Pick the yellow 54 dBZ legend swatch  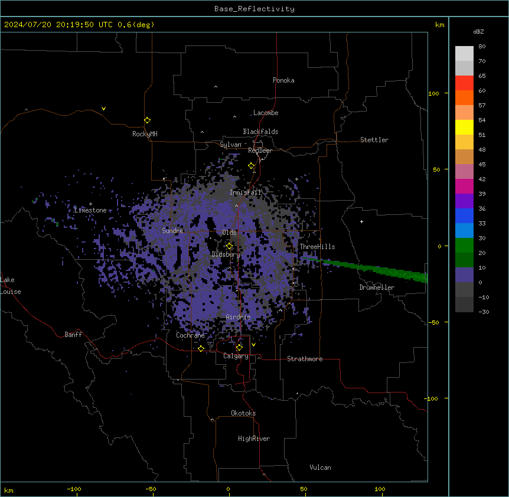point(464,127)
